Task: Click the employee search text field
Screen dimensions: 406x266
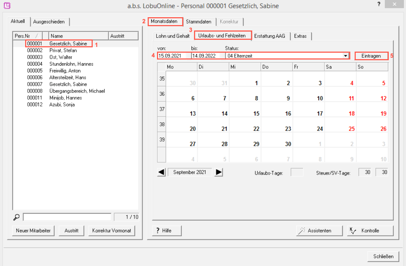Action: pyautogui.click(x=67, y=217)
